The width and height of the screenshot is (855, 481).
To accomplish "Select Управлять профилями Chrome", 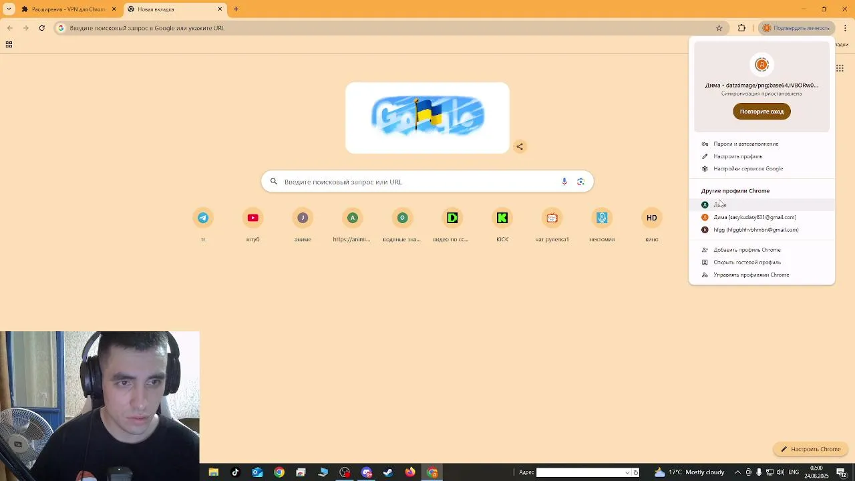I will coord(761,275).
